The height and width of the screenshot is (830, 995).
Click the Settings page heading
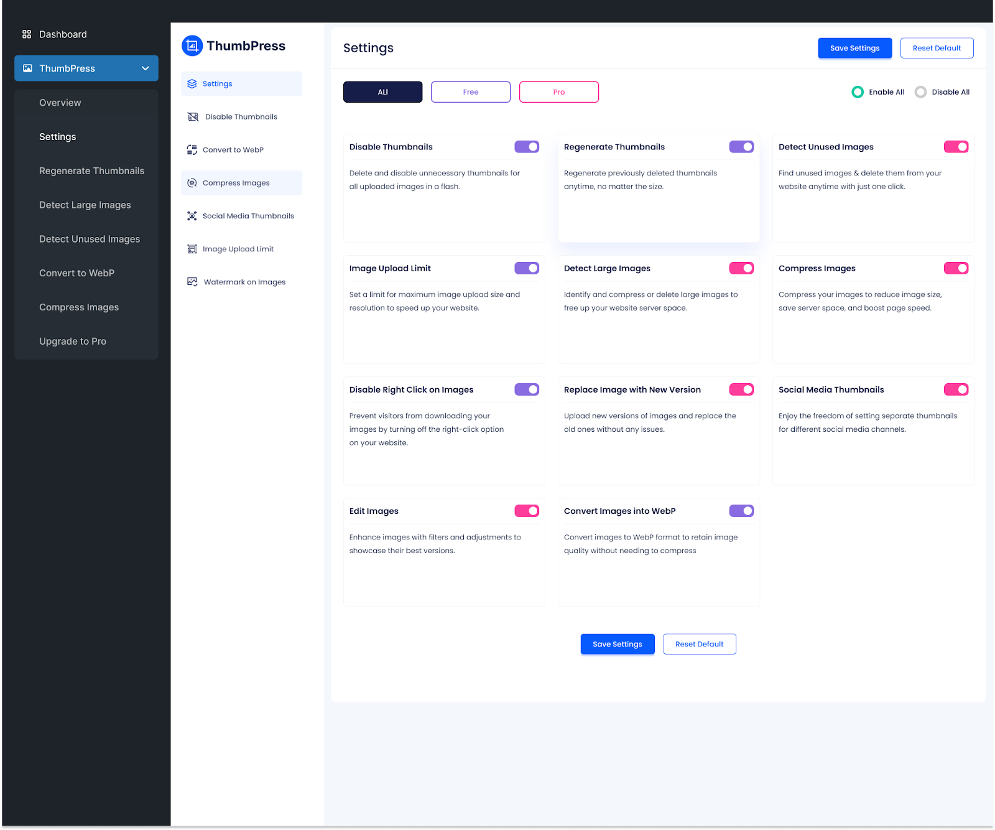[x=368, y=48]
